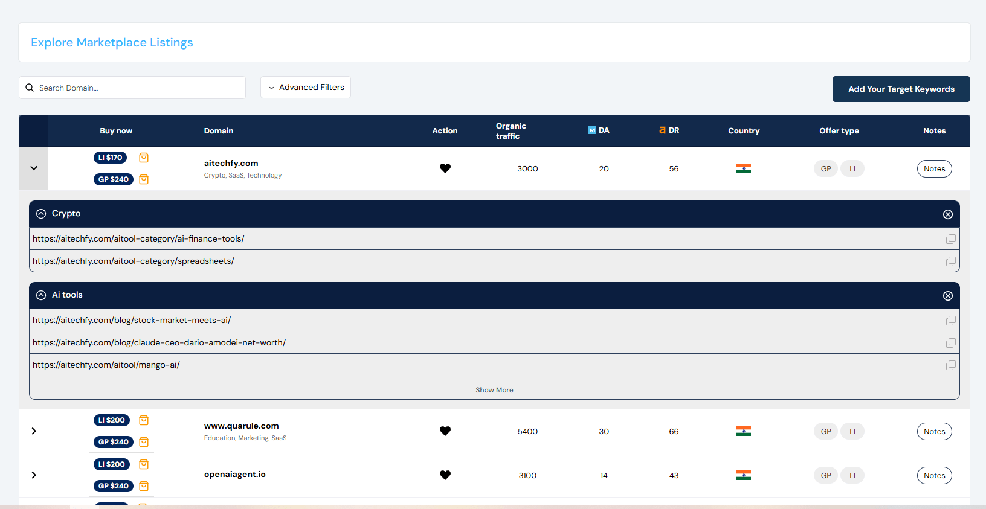Show more Ai tools URLs

click(494, 390)
